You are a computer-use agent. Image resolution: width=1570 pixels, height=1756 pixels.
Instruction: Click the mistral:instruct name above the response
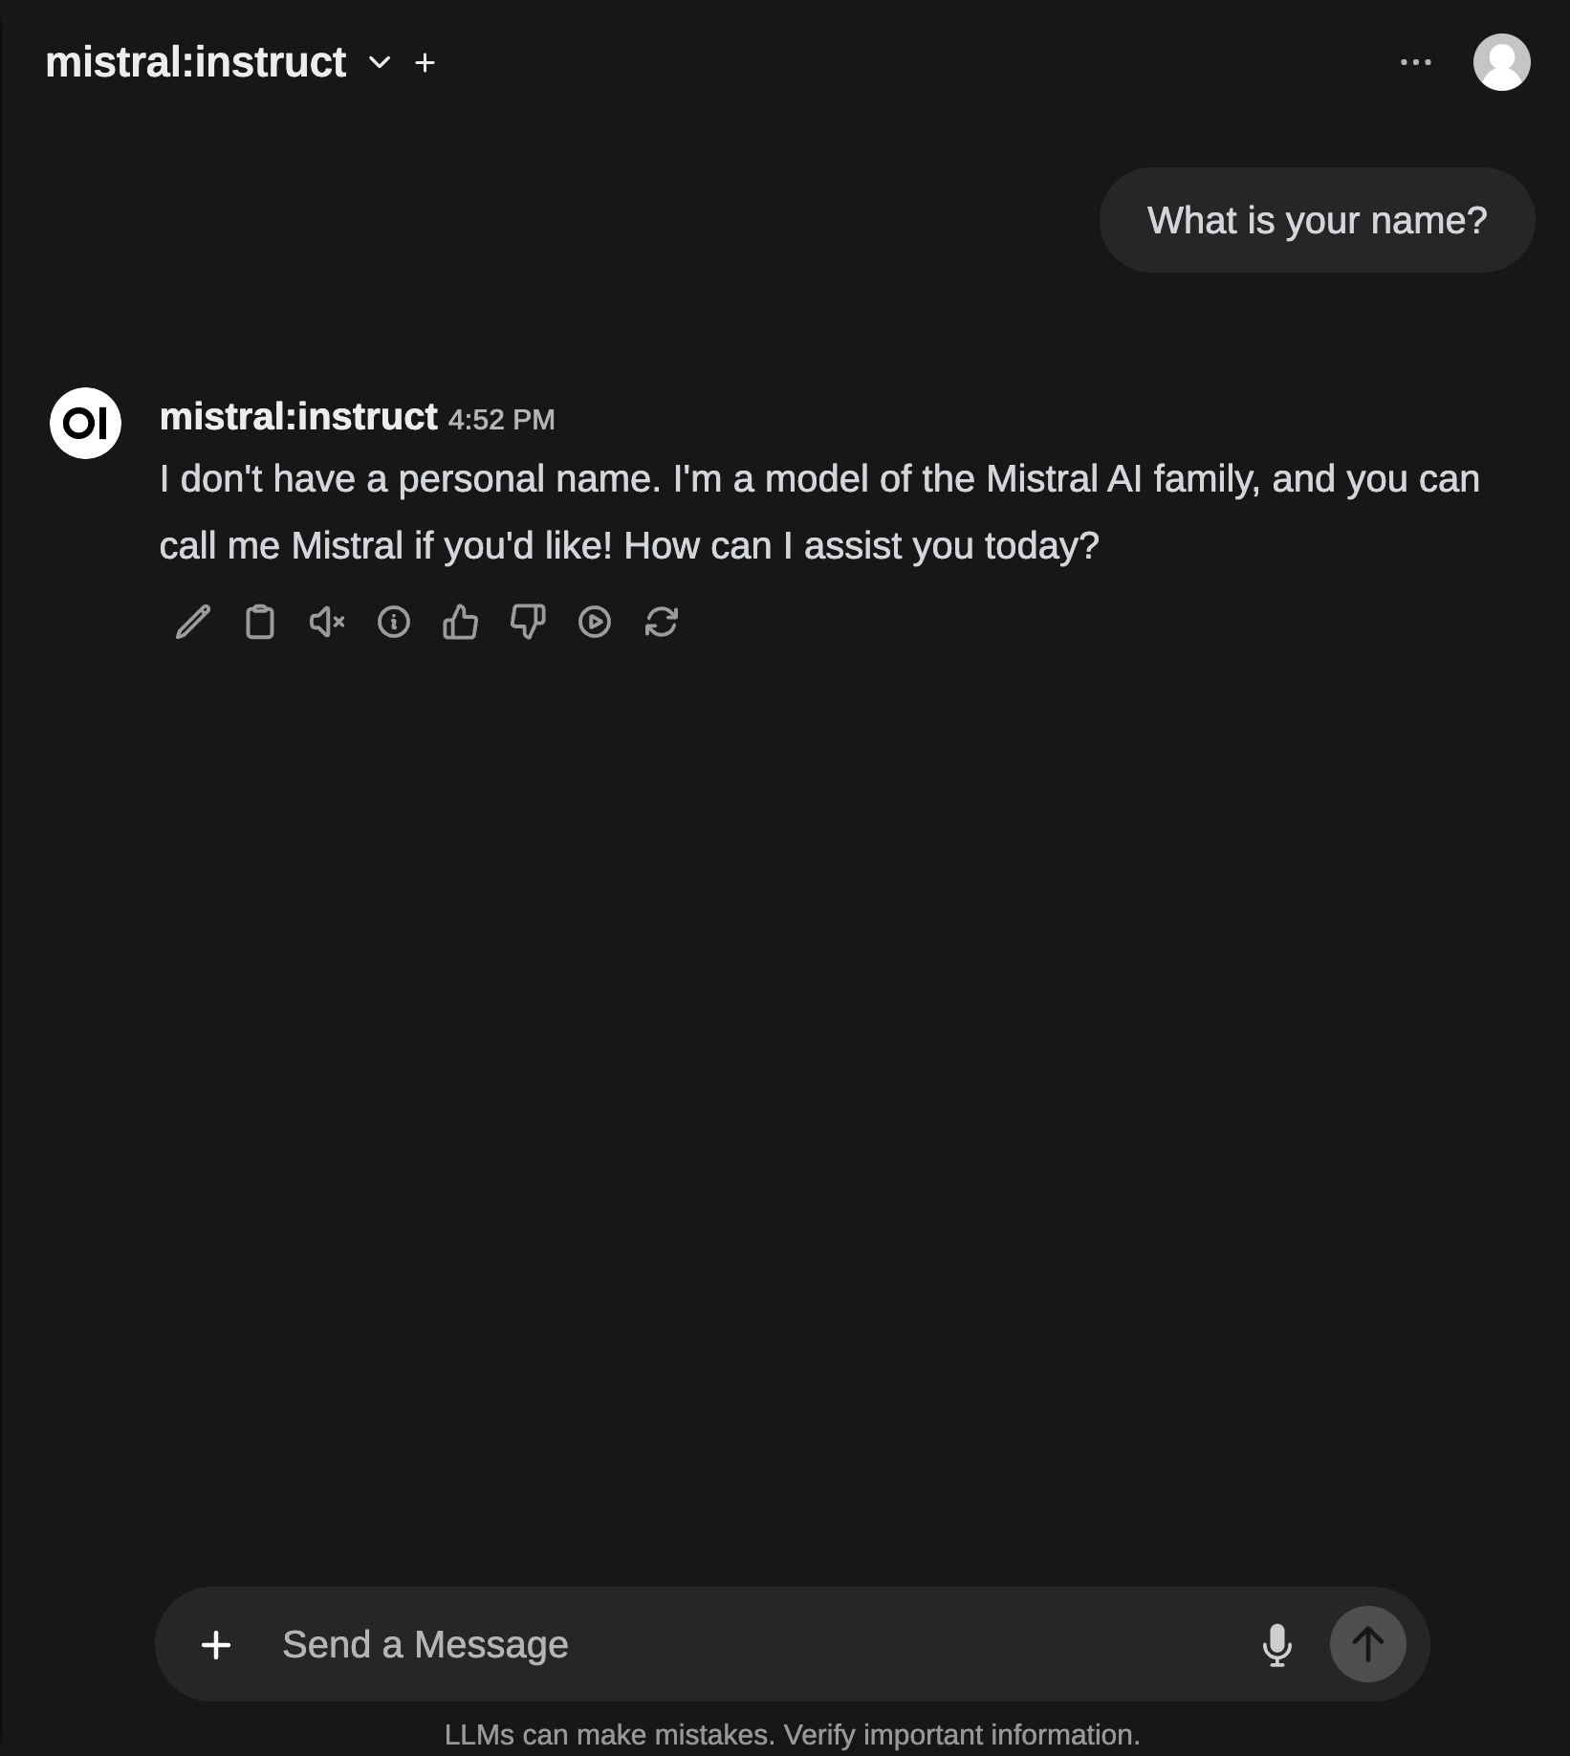298,417
